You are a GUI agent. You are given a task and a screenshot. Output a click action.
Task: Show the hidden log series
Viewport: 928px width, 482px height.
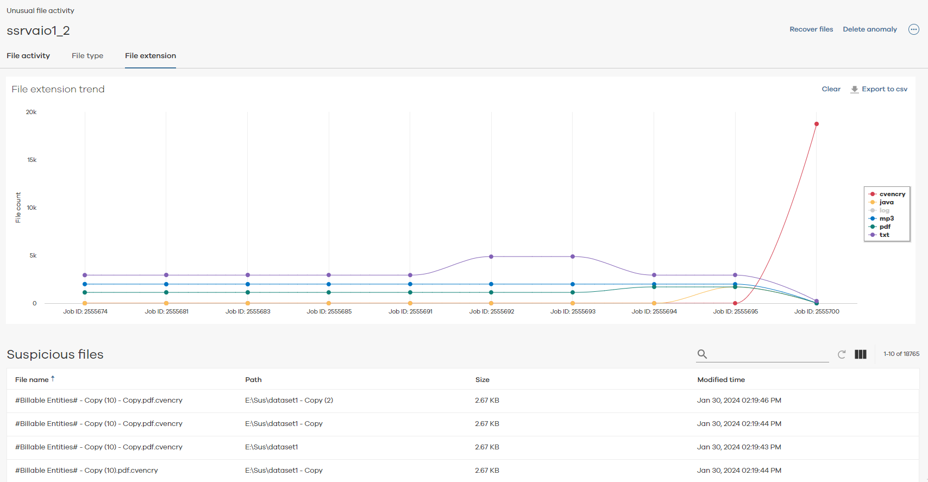[x=884, y=210]
